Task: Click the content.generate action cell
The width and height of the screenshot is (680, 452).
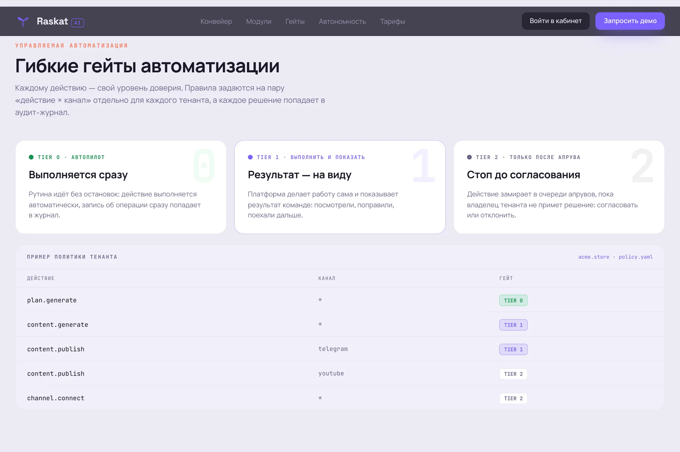Action: [x=58, y=325]
